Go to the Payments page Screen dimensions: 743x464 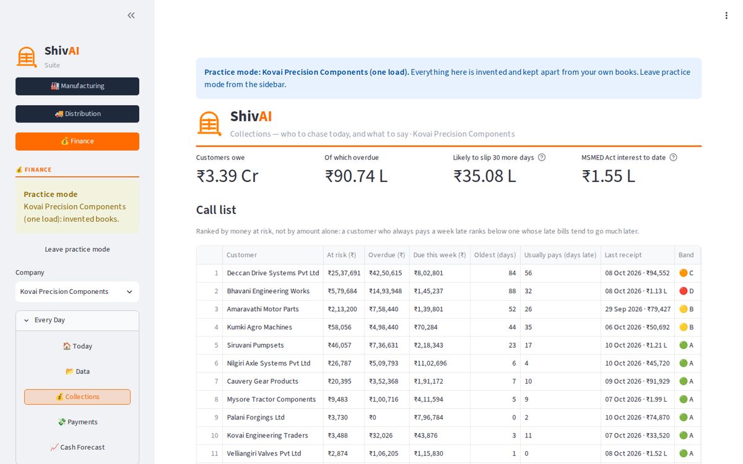coord(77,422)
